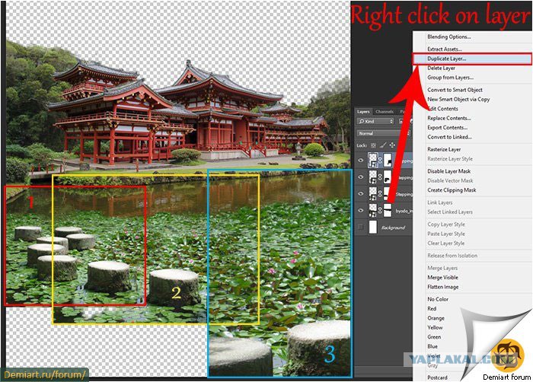Choose Group from Layers menu entry
Screen dimensions: 533x382
451,78
